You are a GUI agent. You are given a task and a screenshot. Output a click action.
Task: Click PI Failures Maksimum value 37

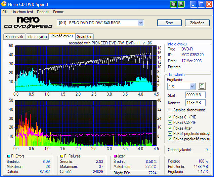(x=101, y=167)
